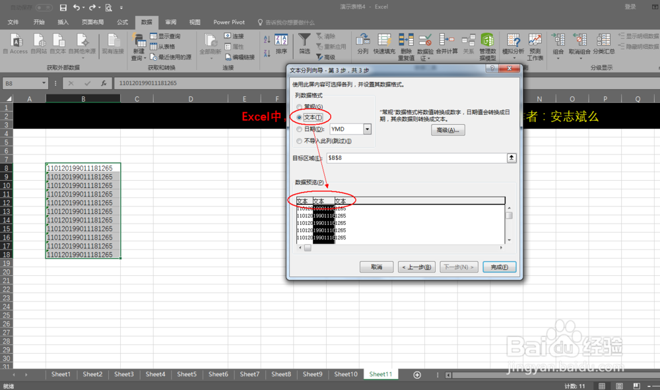Toggle the 自动保存 autosave switch

click(44, 7)
